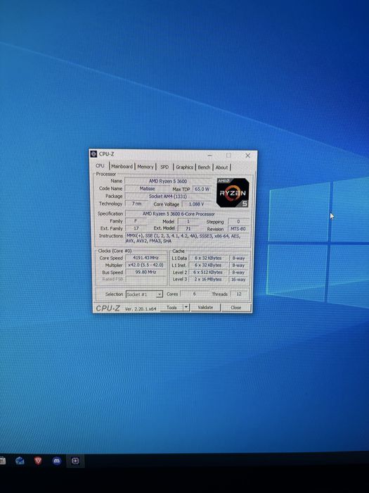Click the Core Voltage value '1.088 V'
The height and width of the screenshot is (493, 369).
[x=196, y=204]
